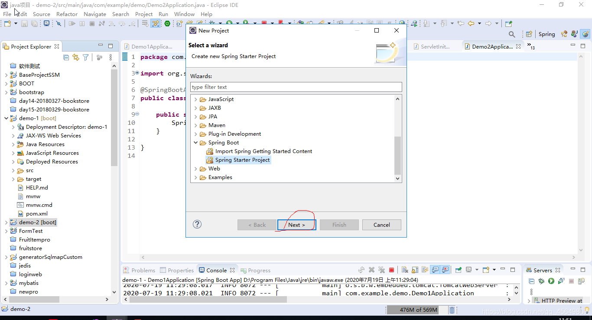The width and height of the screenshot is (592, 320).
Task: Click the Resume debug toolbar icon
Action: (x=72, y=23)
